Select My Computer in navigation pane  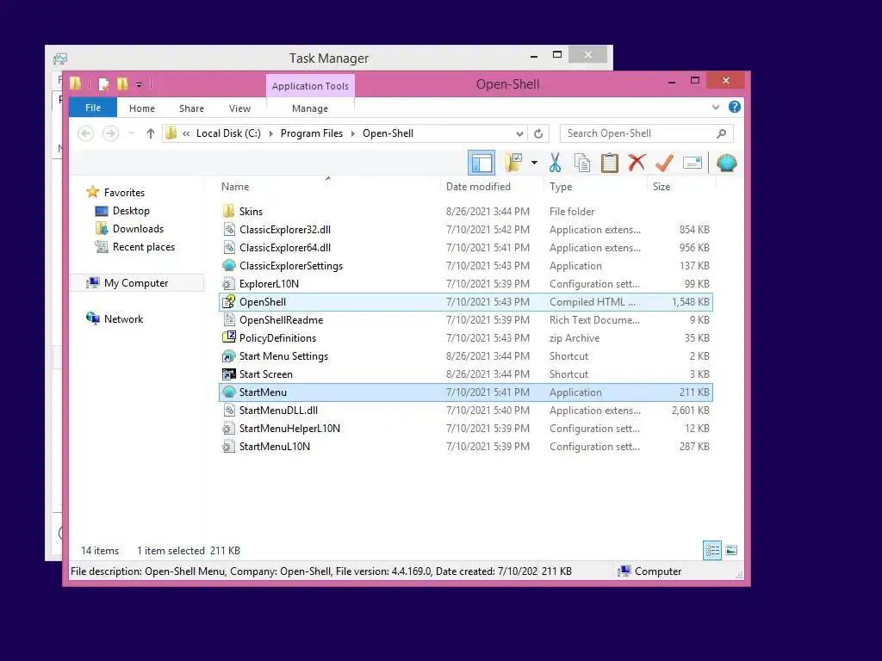click(x=135, y=282)
